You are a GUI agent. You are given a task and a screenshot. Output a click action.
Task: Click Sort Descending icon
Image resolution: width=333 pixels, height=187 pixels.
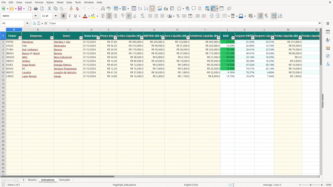point(146,9)
